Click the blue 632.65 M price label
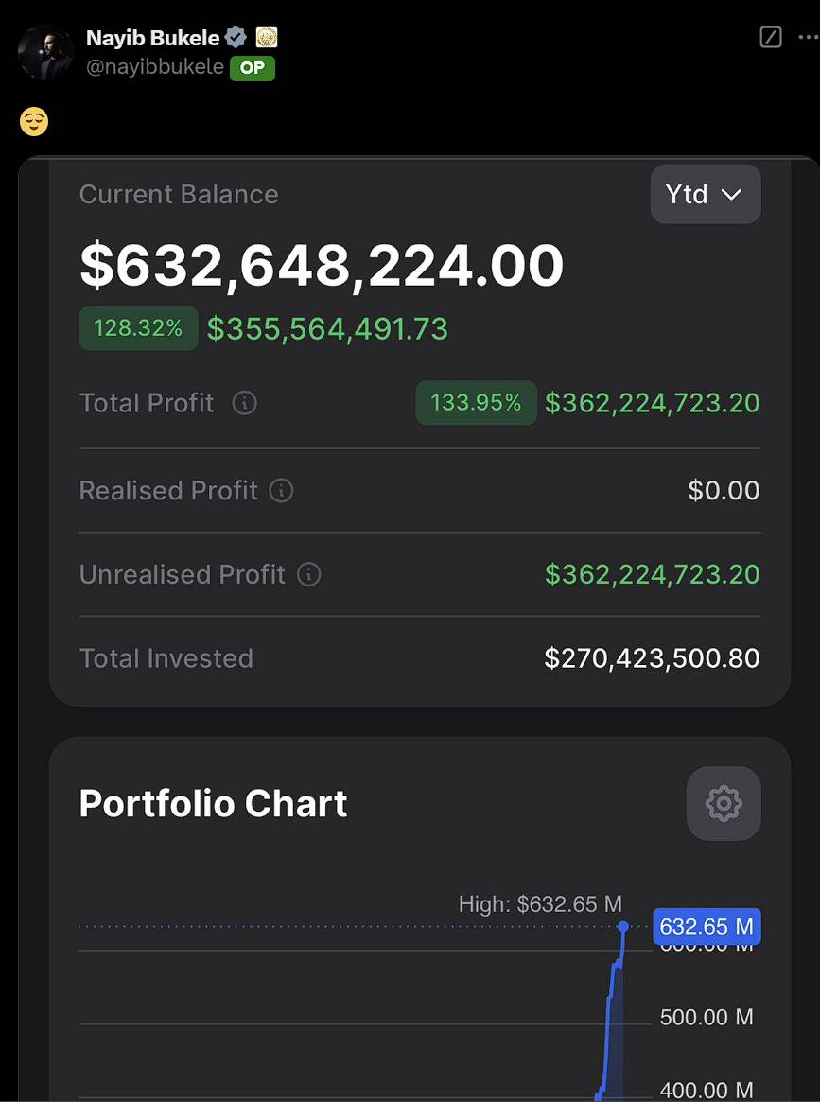This screenshot has height=1102, width=820. click(x=706, y=926)
